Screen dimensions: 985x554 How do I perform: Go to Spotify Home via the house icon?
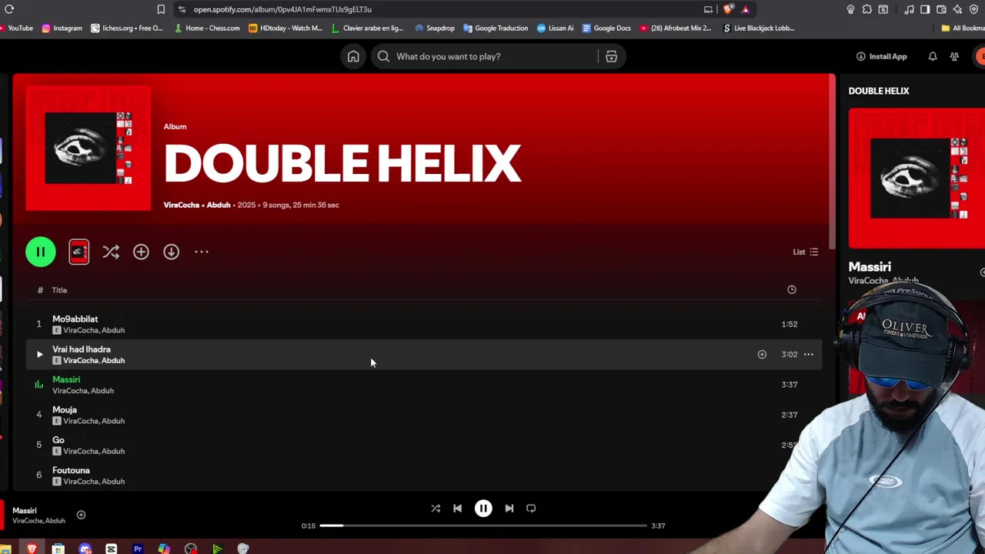[x=353, y=56]
